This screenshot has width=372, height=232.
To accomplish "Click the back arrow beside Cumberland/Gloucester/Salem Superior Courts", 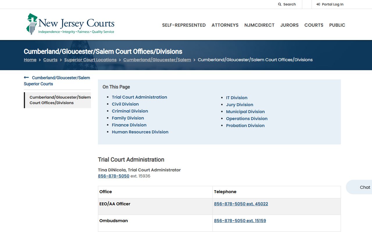I will (x=26, y=77).
